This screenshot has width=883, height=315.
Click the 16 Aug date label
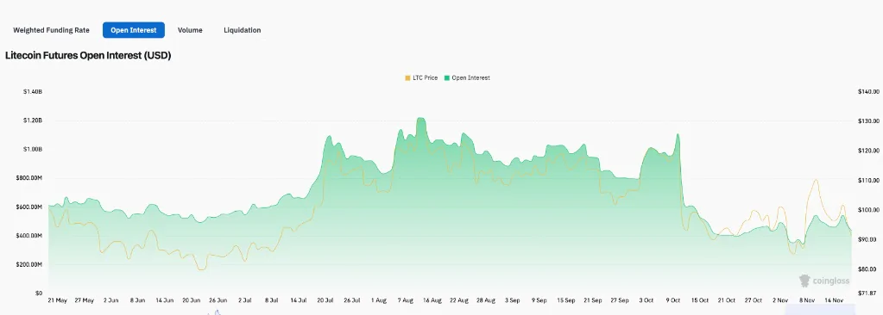pyautogui.click(x=432, y=300)
